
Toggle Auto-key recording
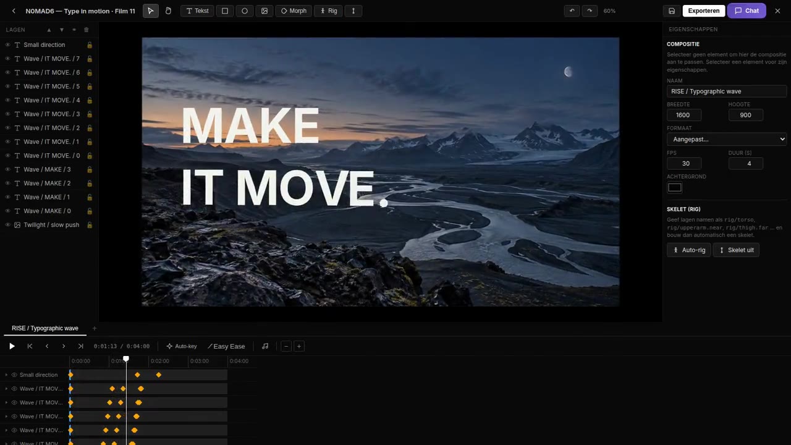(182, 346)
